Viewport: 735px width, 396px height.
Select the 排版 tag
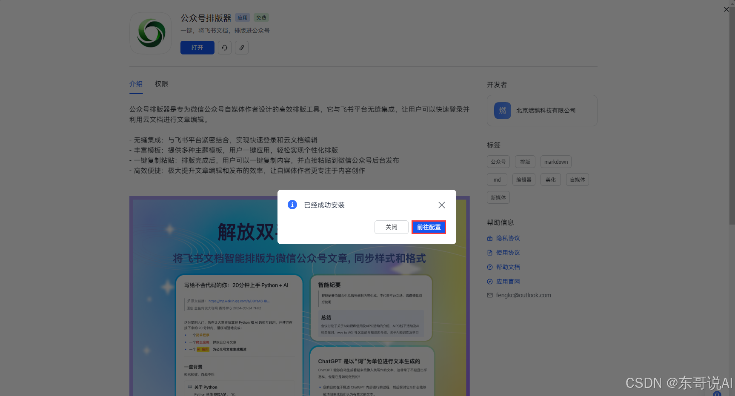pos(525,162)
